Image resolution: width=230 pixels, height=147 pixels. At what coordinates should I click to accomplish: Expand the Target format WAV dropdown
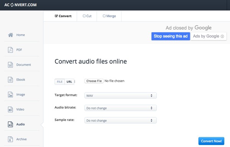point(120,96)
